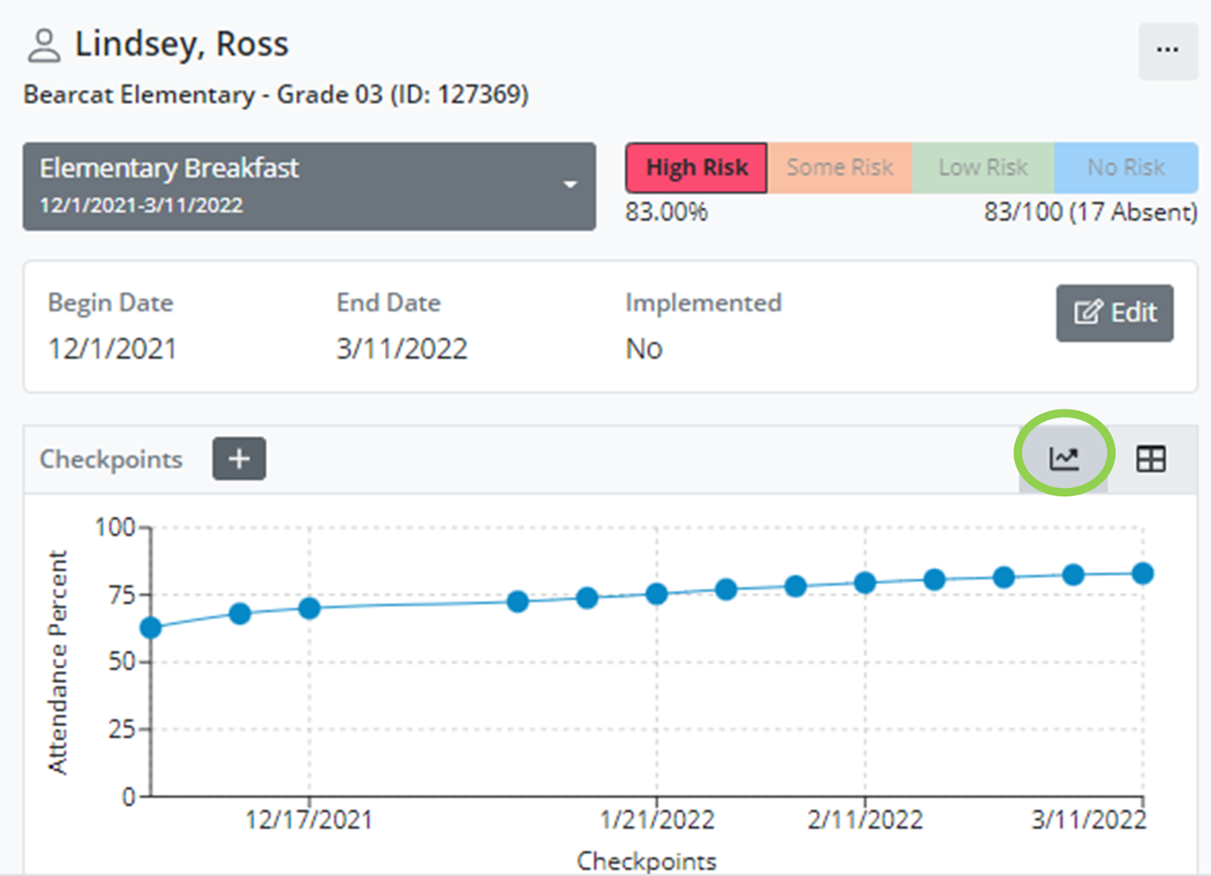Select the High Risk level

point(696,168)
